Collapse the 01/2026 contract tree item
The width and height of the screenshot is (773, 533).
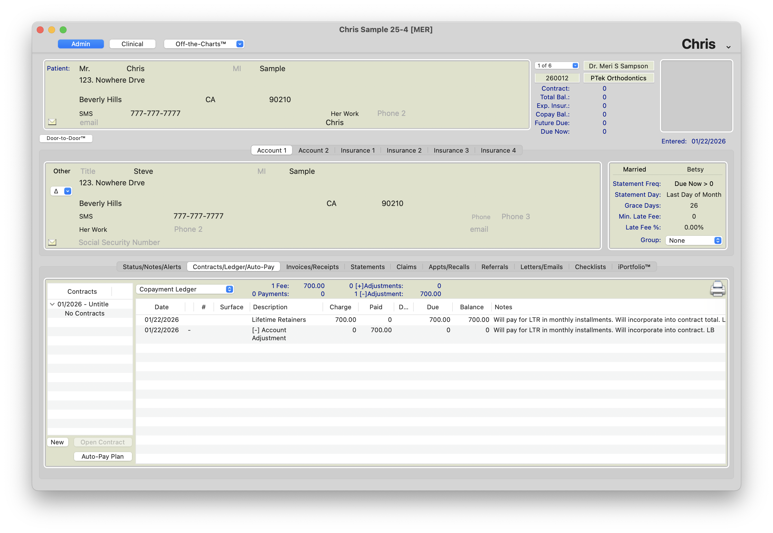[52, 304]
